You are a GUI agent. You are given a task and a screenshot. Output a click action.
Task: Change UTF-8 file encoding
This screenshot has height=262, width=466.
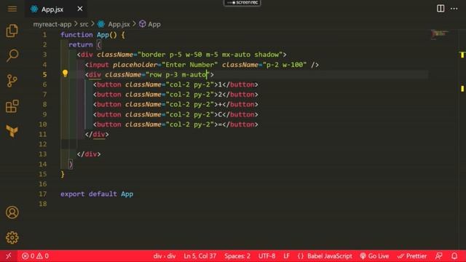266,255
